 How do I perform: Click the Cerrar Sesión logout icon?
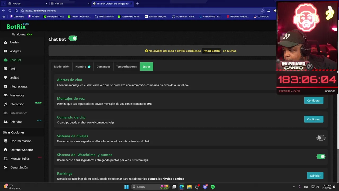click(5, 167)
